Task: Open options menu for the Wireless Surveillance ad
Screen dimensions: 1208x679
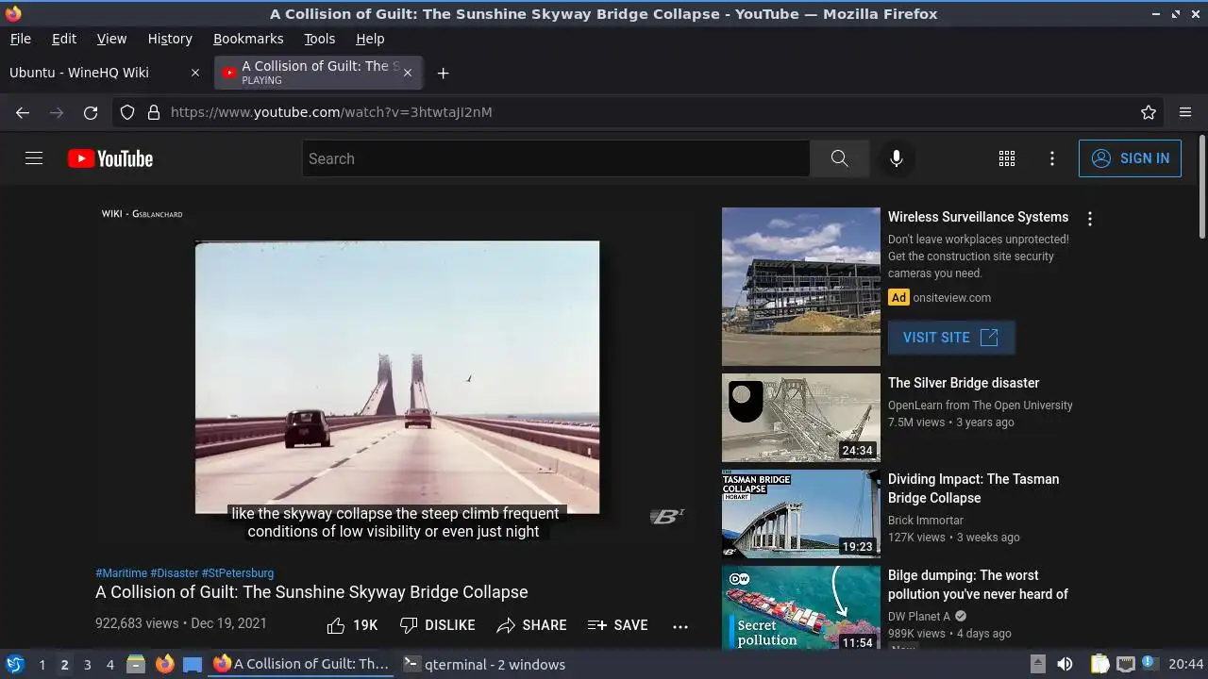Action: (x=1090, y=219)
